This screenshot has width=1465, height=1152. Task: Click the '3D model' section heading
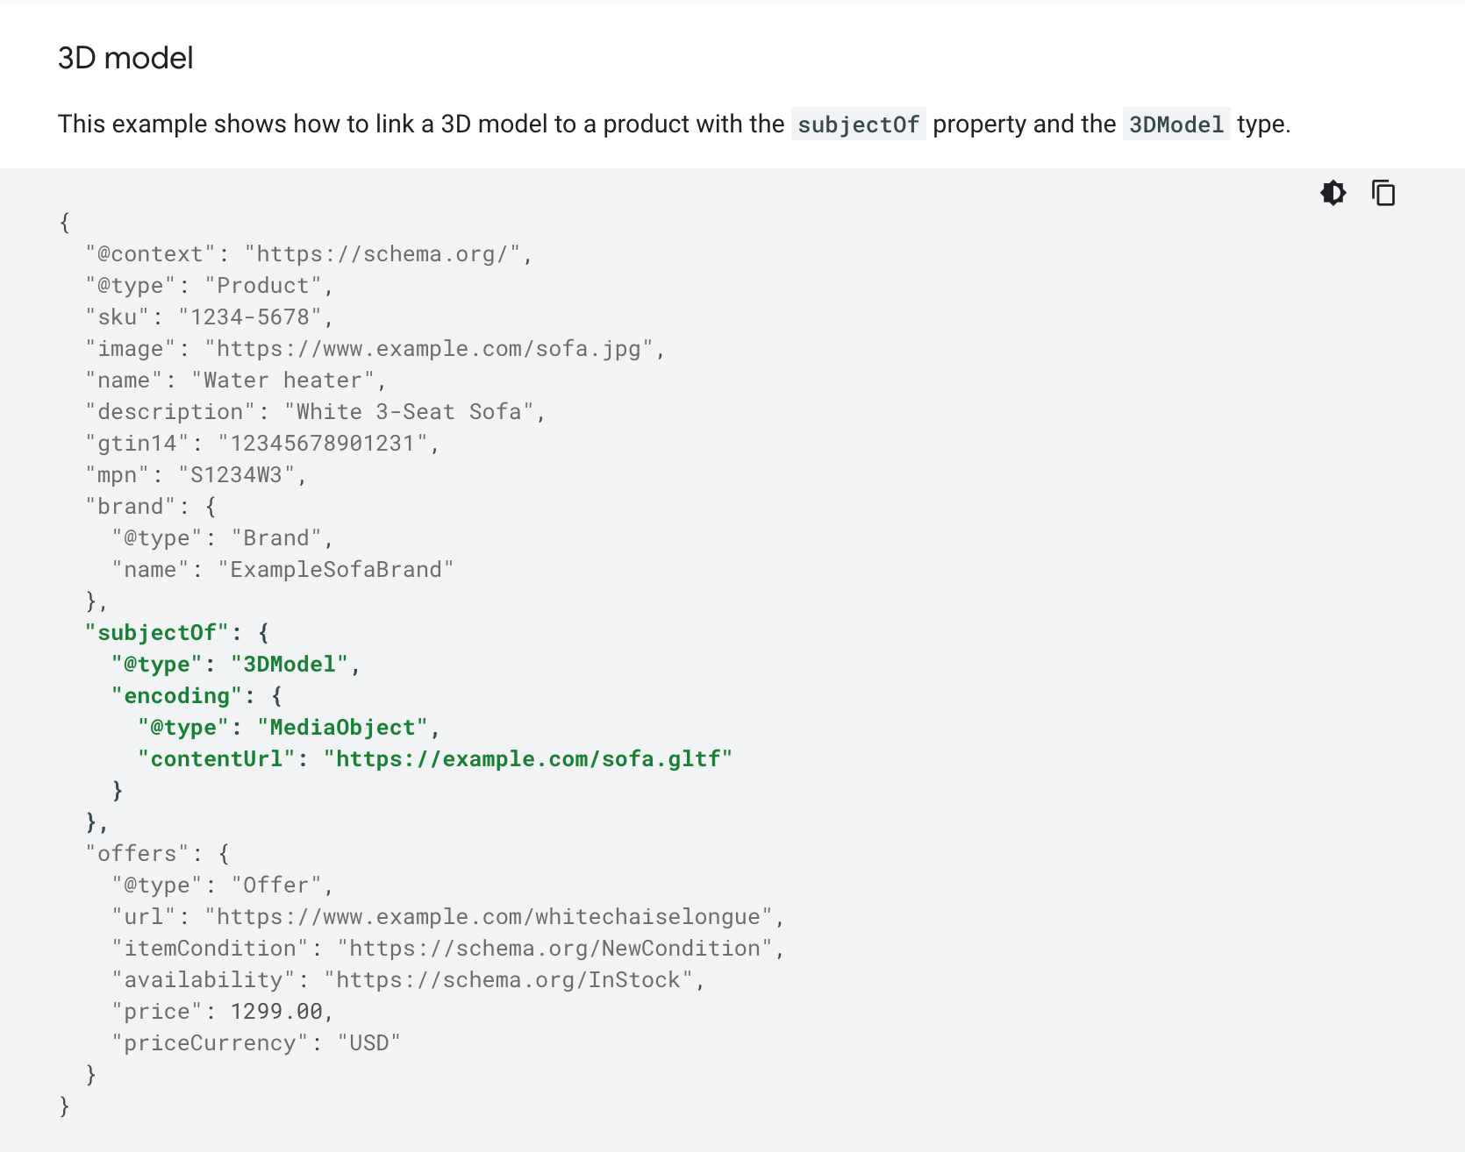pos(125,58)
